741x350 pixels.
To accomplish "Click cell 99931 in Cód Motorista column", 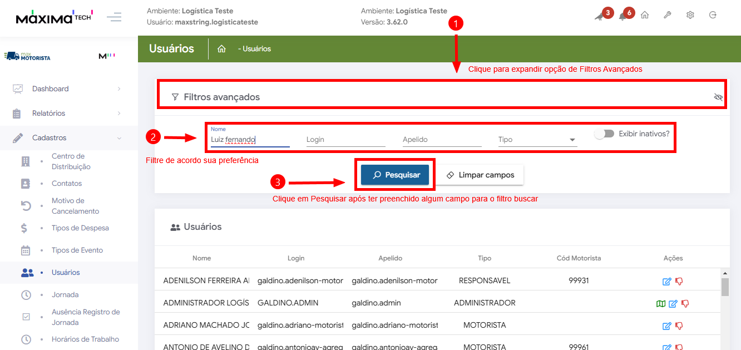I will tap(579, 280).
